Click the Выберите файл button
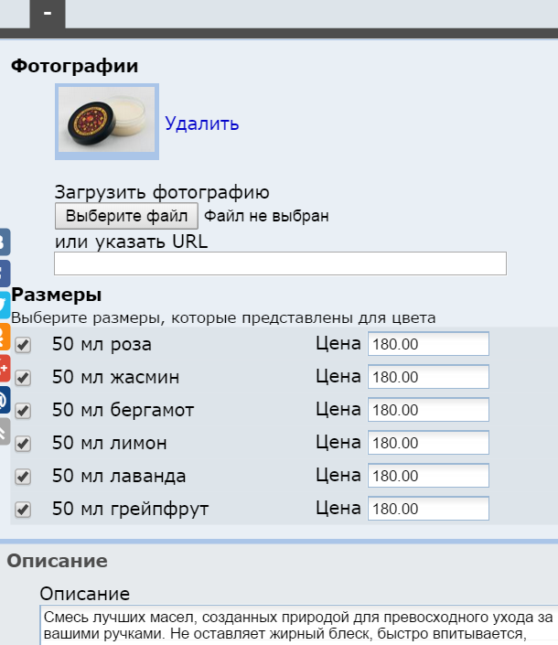The width and height of the screenshot is (558, 645). click(126, 216)
